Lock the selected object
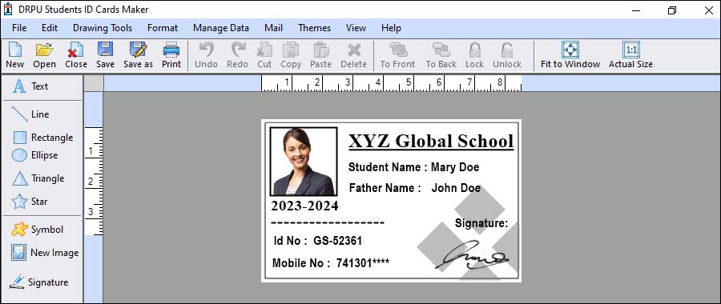This screenshot has height=304, width=721. pos(474,55)
